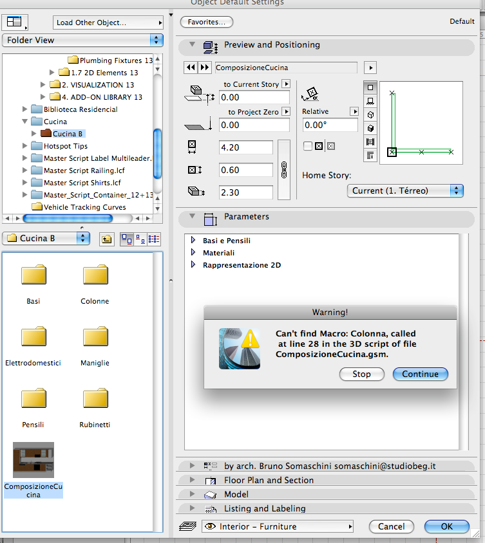Select the preview picture filmstrip icon
The height and width of the screenshot is (543, 485).
point(370,142)
